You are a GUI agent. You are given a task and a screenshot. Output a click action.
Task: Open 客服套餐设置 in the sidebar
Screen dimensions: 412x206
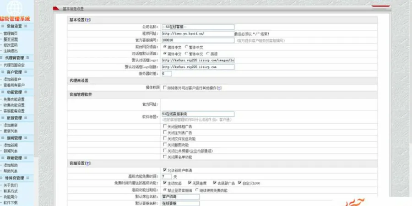tap(14, 111)
